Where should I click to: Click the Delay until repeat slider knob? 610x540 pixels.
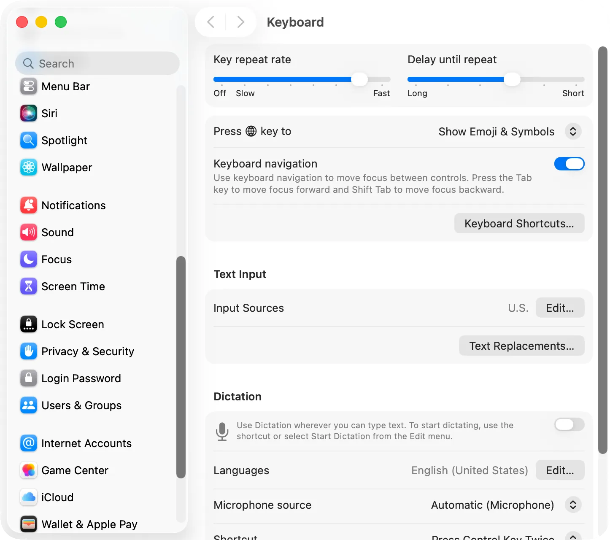[512, 79]
